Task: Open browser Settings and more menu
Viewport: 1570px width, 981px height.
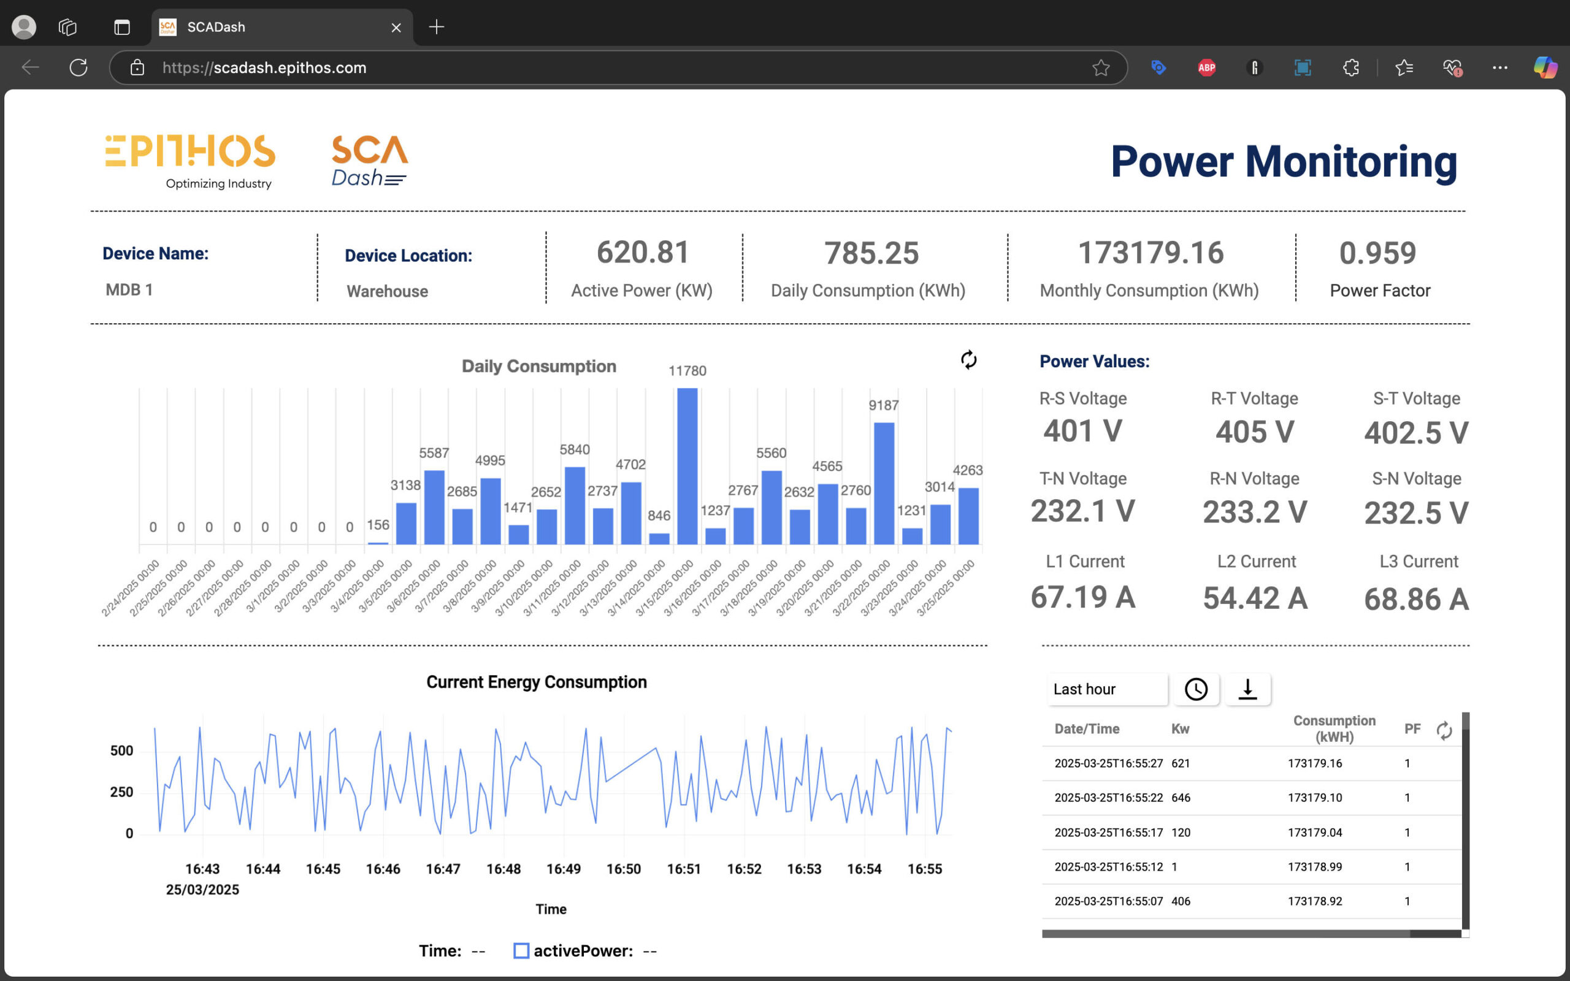Action: (x=1499, y=67)
